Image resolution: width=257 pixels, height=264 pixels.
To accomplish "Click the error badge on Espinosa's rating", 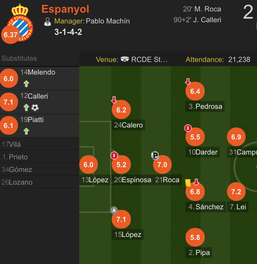I will pos(114,155).
